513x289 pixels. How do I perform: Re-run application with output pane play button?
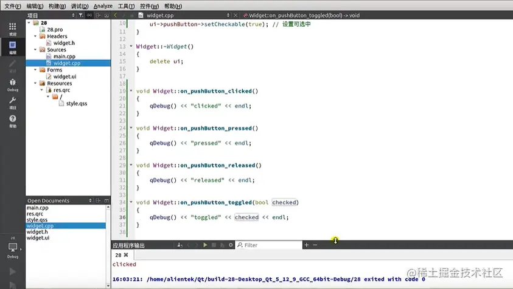205,245
